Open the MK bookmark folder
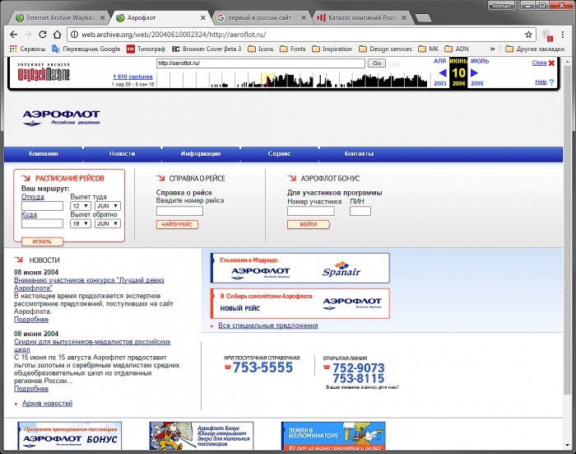This screenshot has width=576, height=454. (429, 49)
